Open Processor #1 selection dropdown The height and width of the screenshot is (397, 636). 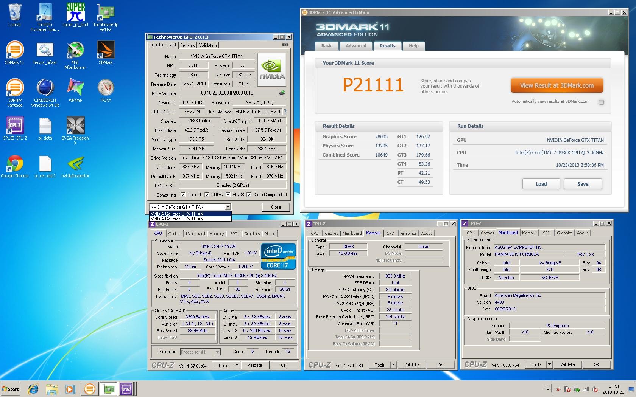[217, 352]
